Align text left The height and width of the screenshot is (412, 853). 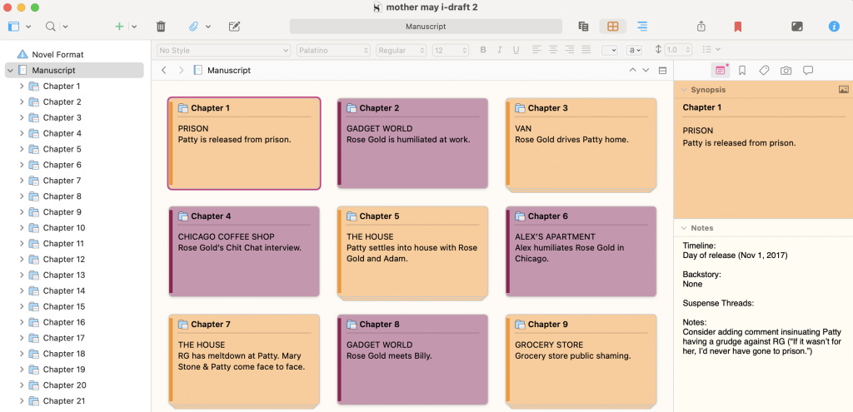(x=536, y=49)
